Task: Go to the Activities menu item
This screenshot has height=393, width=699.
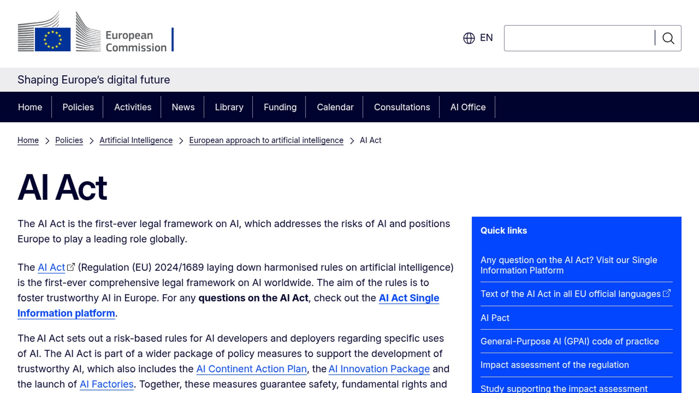Action: [133, 107]
